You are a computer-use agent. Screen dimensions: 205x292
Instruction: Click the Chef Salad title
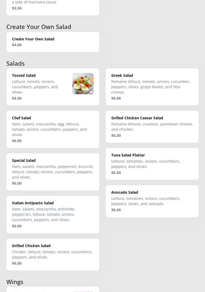pos(22,118)
